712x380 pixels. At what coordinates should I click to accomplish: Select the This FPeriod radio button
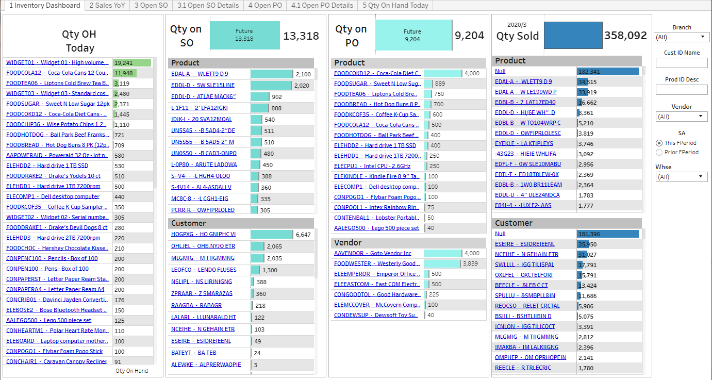coord(659,143)
